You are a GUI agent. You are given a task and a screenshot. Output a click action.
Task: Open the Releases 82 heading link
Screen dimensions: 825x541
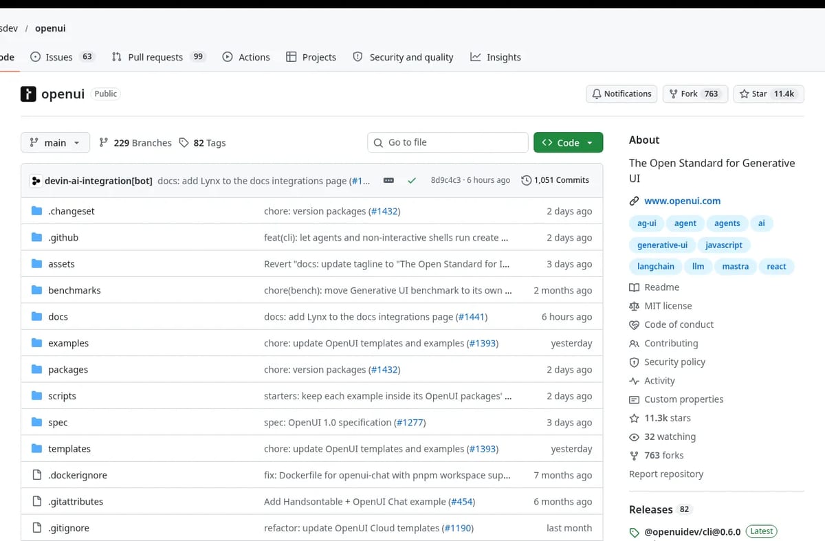click(x=660, y=509)
